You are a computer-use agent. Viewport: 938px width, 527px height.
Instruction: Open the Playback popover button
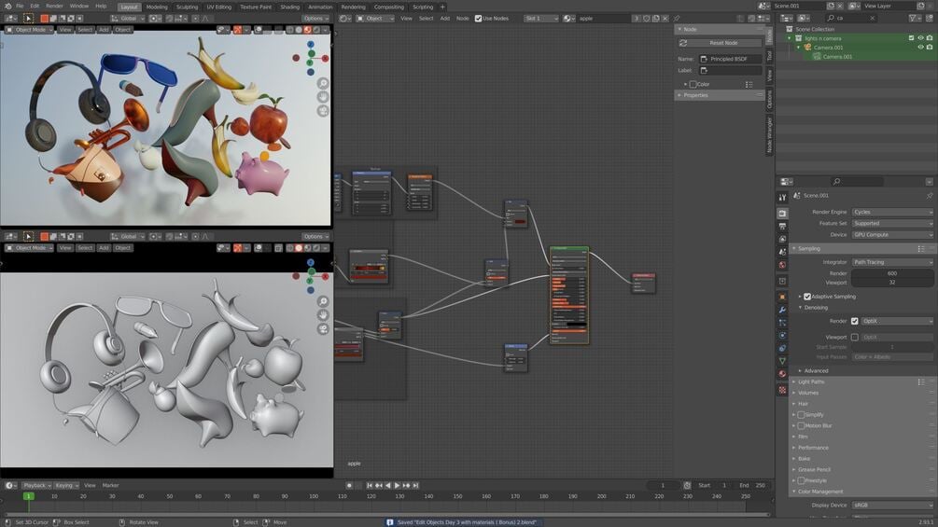click(x=37, y=486)
